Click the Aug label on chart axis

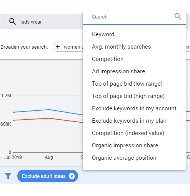49,157
